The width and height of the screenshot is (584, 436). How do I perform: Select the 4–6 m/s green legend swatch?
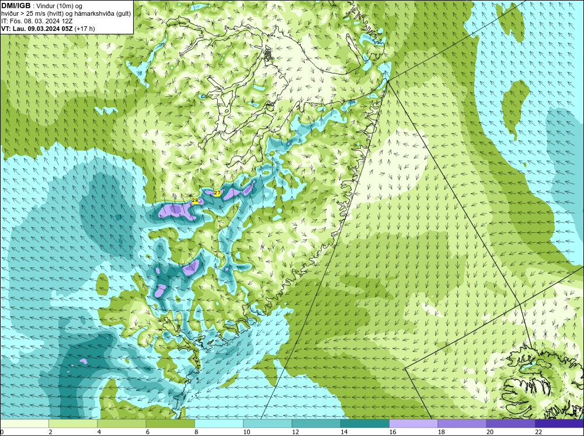pos(121,424)
